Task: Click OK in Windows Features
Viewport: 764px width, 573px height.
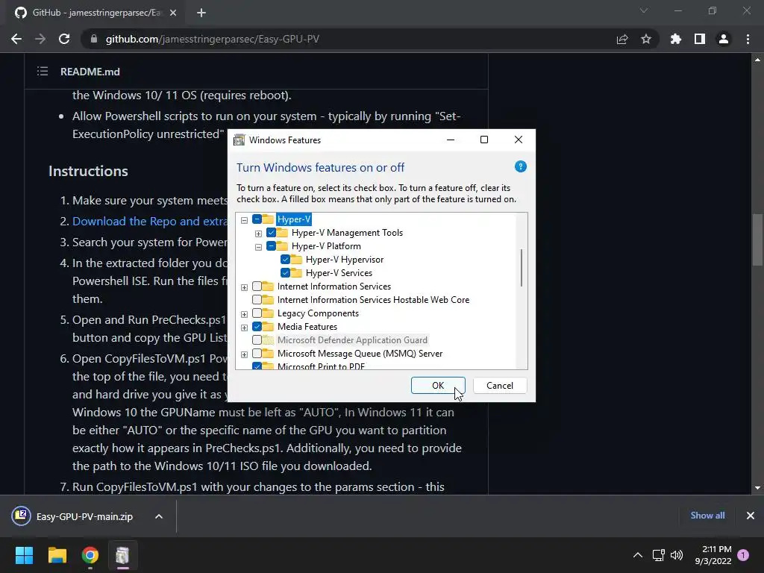Action: point(437,386)
